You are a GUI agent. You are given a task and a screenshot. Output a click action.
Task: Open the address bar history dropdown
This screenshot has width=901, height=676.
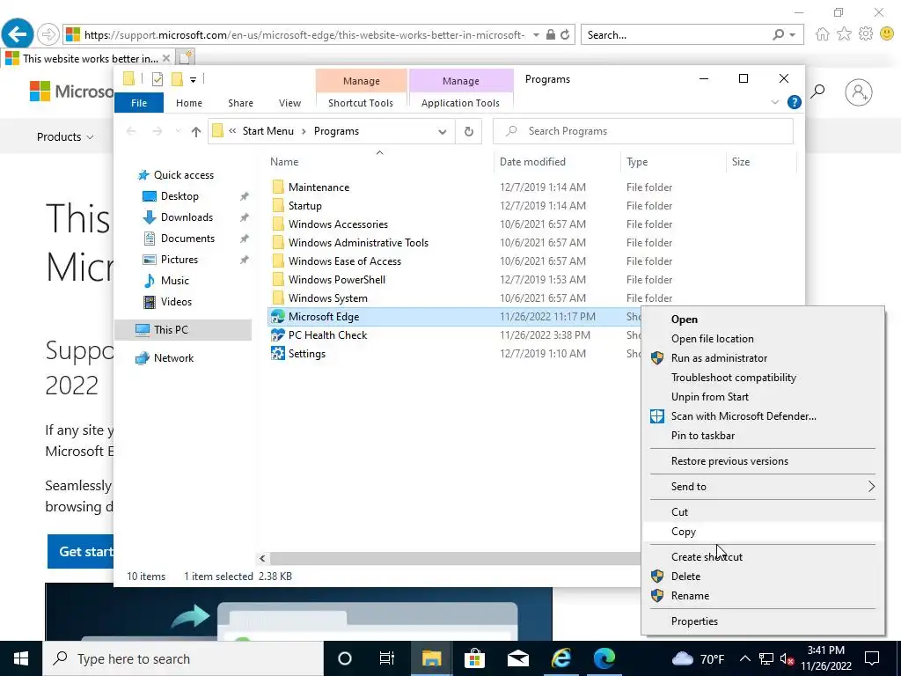click(442, 132)
